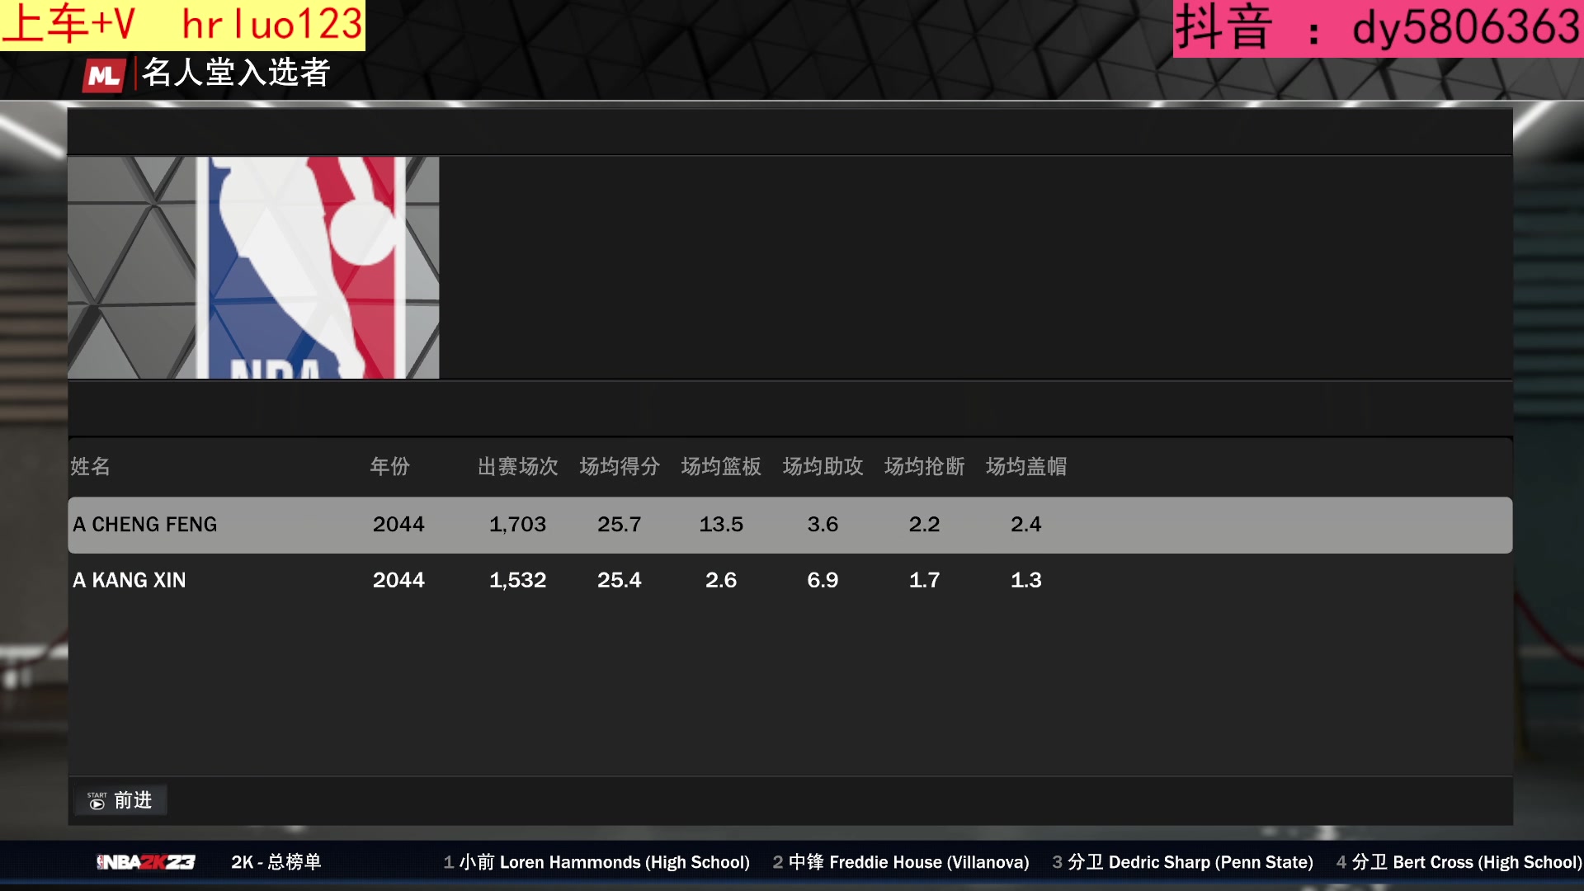Click the 场均盖帽 column header
Image resolution: width=1584 pixels, height=891 pixels.
(1026, 466)
